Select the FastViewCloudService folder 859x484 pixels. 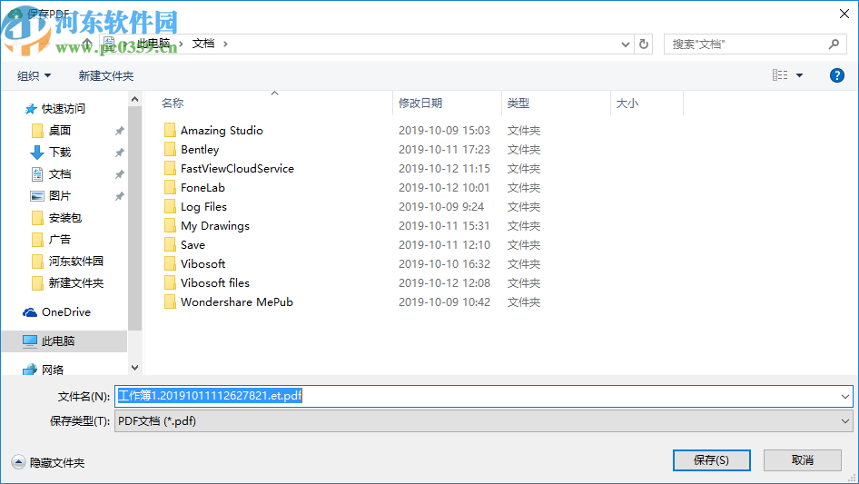pyautogui.click(x=237, y=169)
